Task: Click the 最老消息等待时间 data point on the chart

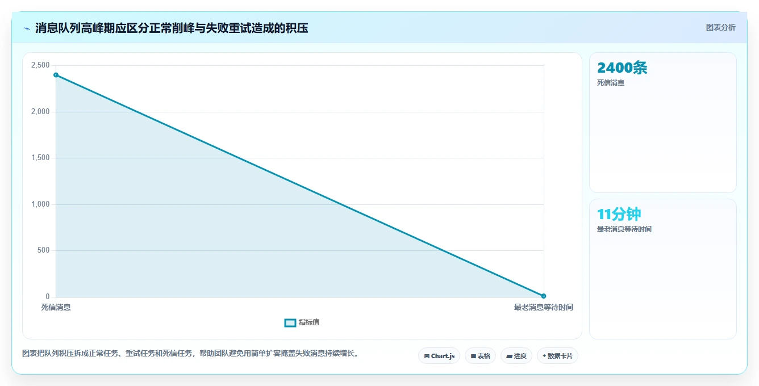Action: point(544,296)
